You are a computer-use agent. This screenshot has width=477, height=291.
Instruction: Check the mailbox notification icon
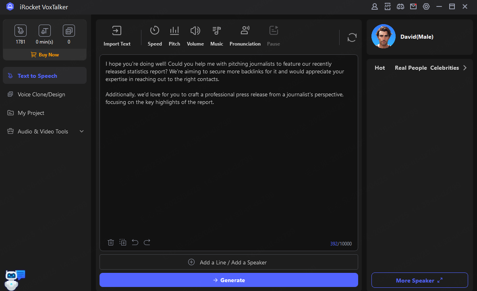(413, 6)
